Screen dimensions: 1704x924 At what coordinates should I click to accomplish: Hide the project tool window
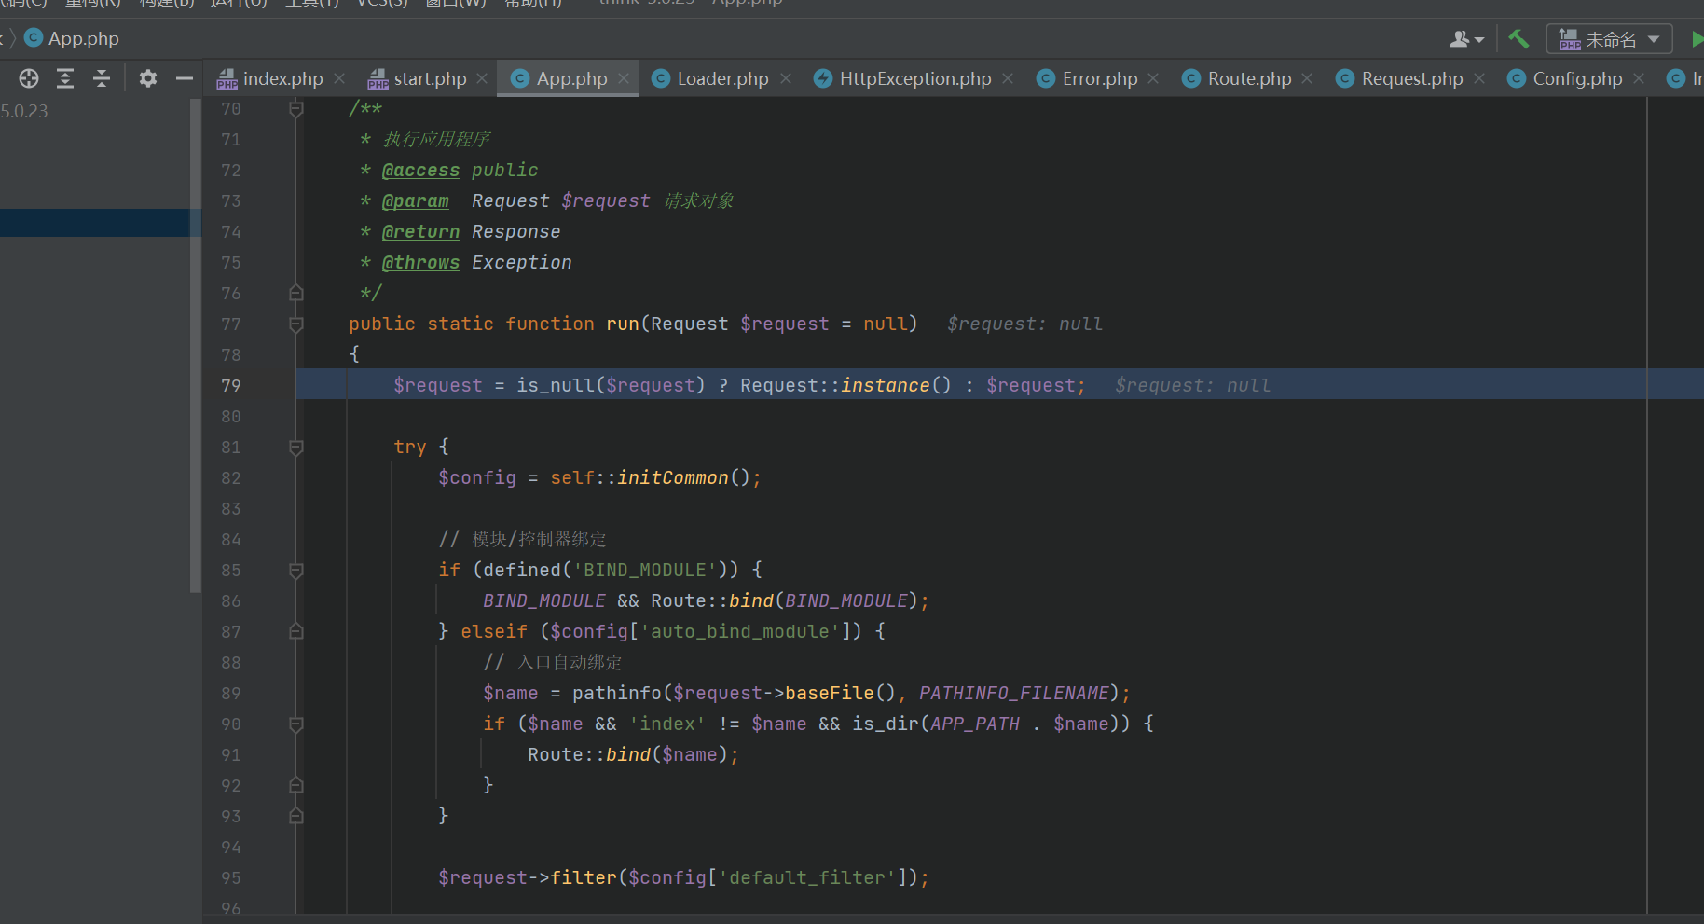185,78
